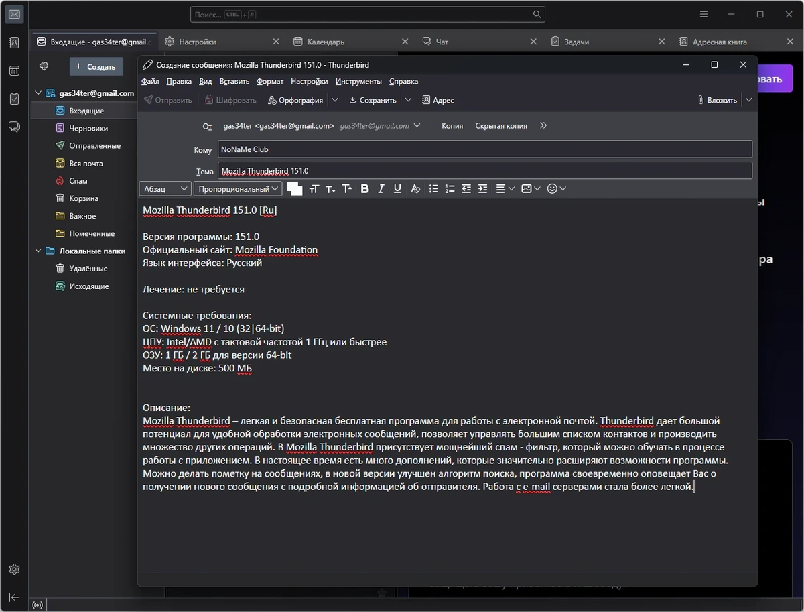
Task: Click the Сохранить button
Action: 373,100
